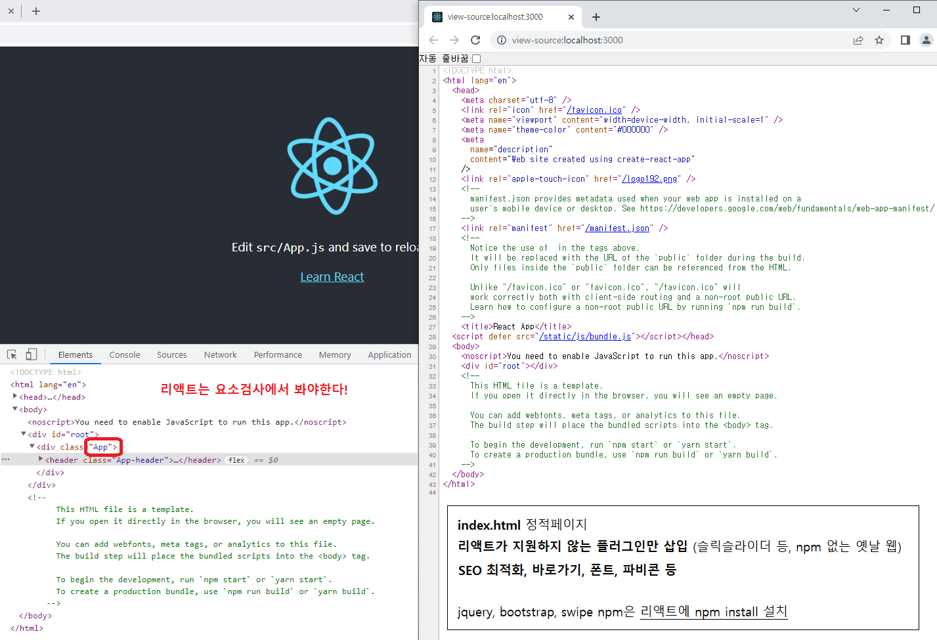Close the view-source:localhost:3000 tab
Screen dimensions: 937x640
[571, 17]
